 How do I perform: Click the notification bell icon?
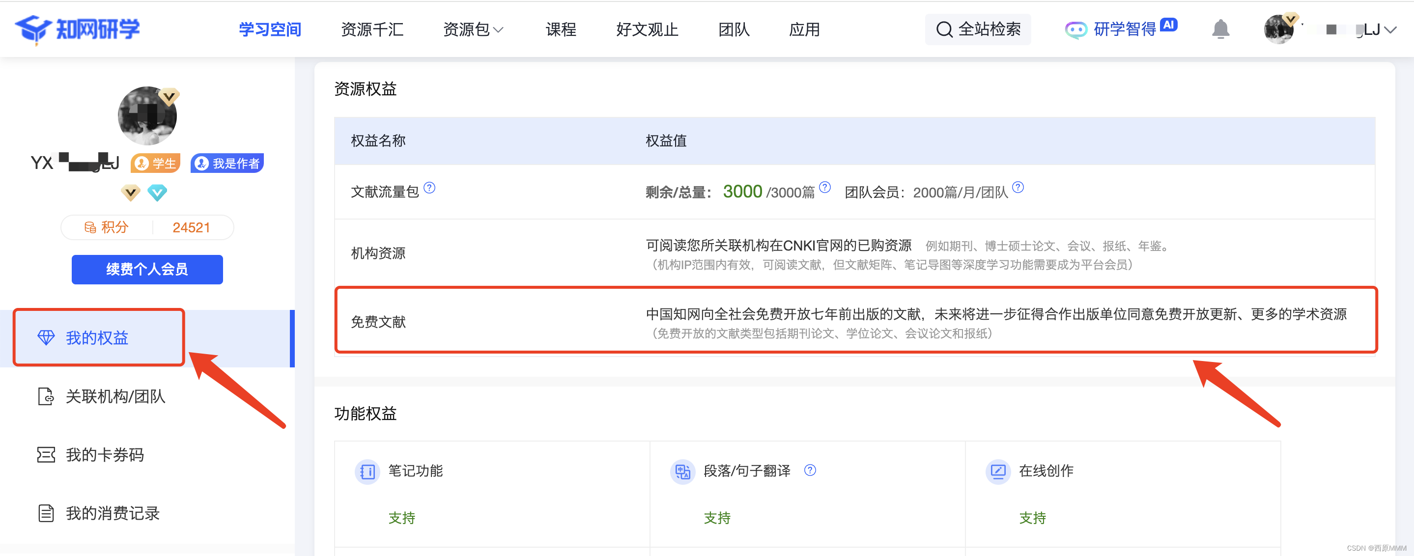coord(1220,29)
